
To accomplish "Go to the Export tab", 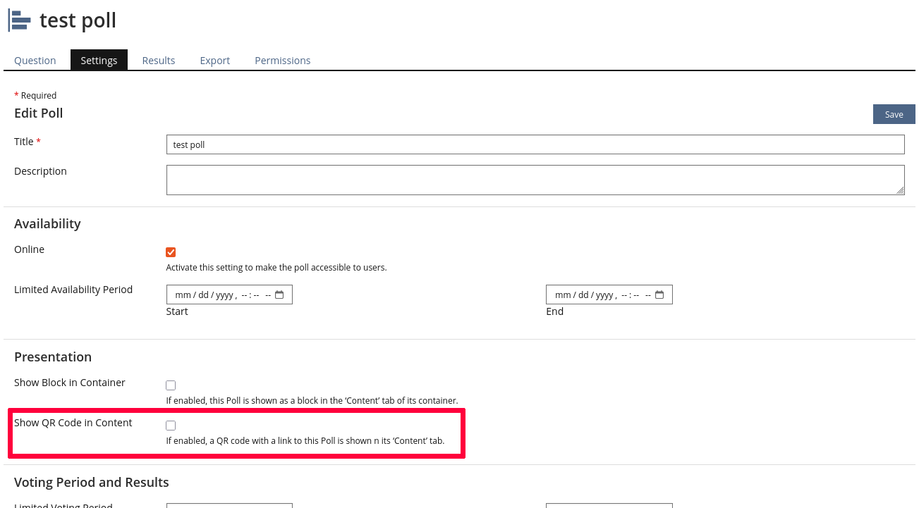I will [215, 61].
